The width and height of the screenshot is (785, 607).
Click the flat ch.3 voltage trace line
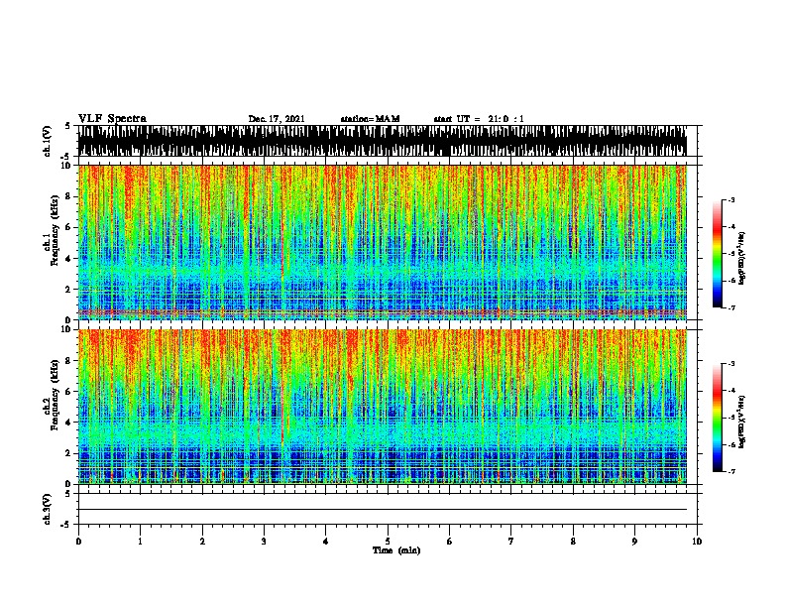coord(382,510)
